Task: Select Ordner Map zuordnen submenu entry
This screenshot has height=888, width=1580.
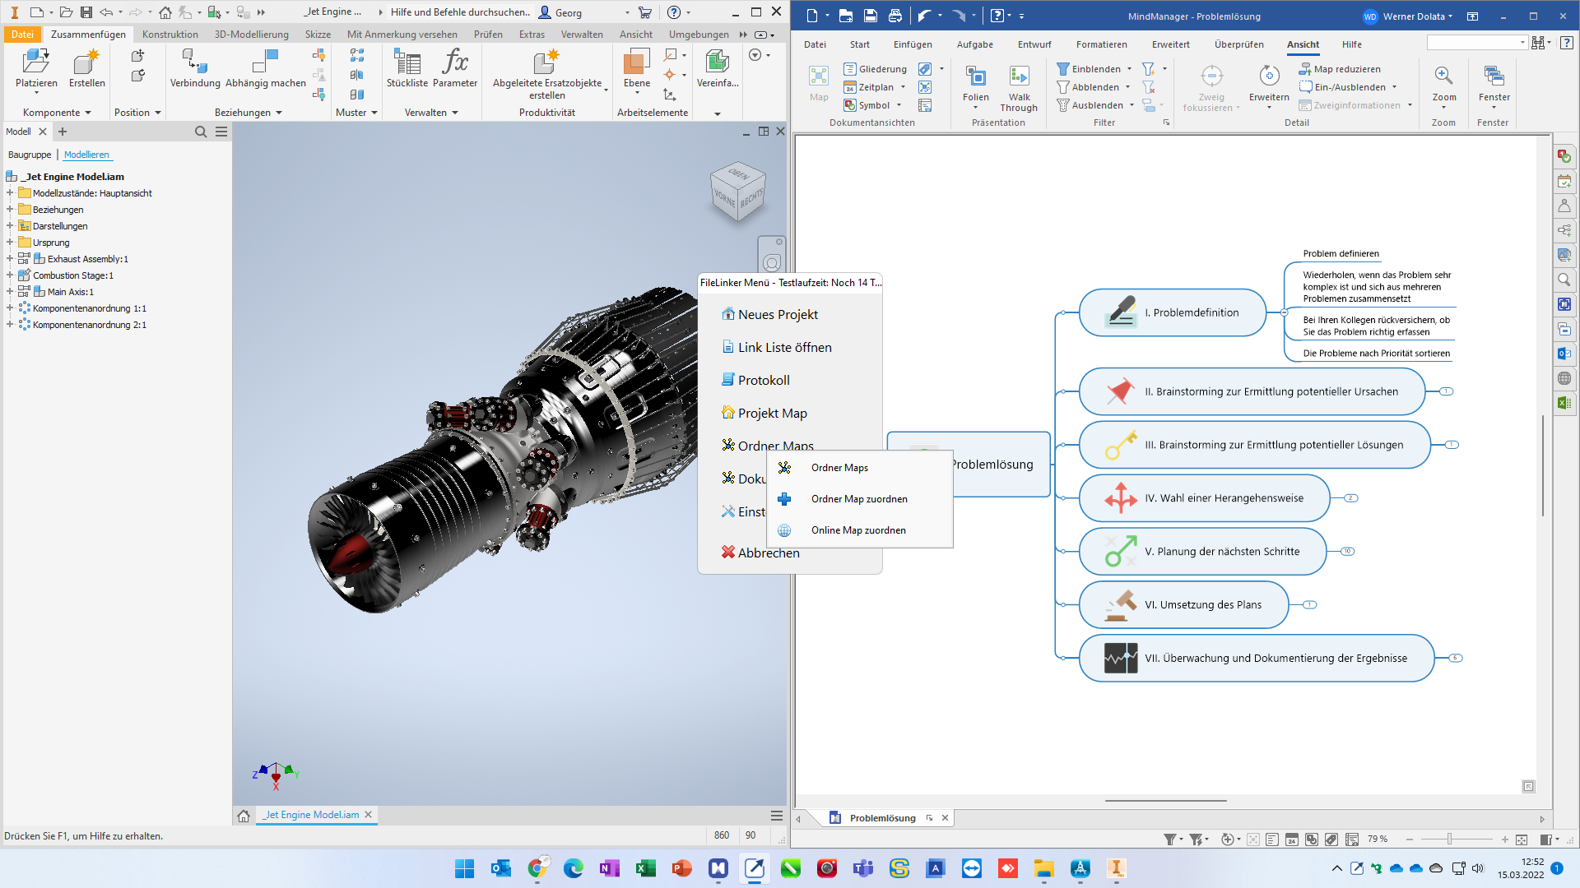Action: click(859, 499)
